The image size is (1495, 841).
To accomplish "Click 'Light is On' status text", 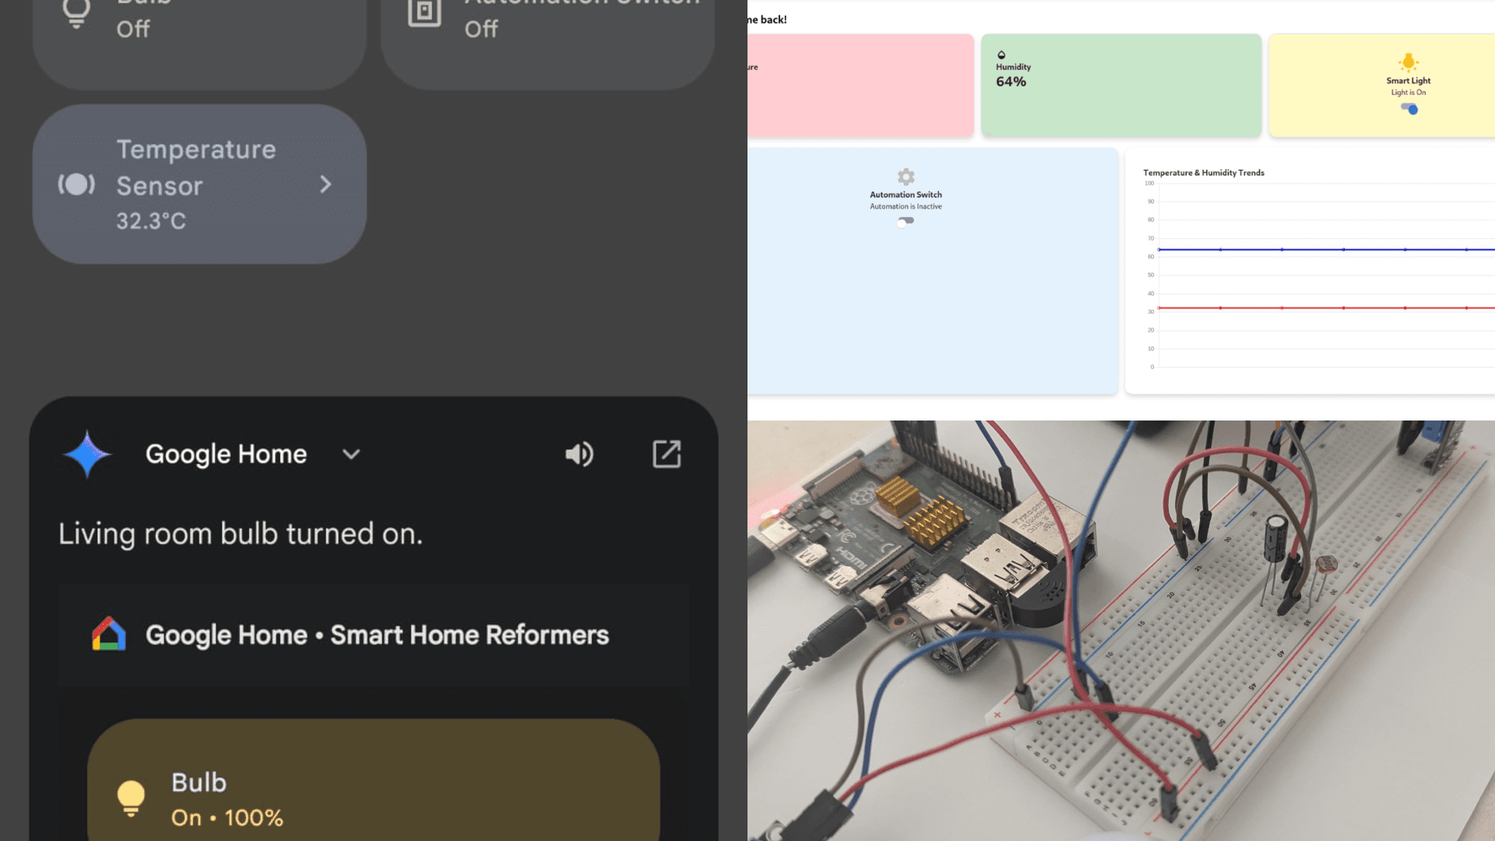I will coord(1408,92).
